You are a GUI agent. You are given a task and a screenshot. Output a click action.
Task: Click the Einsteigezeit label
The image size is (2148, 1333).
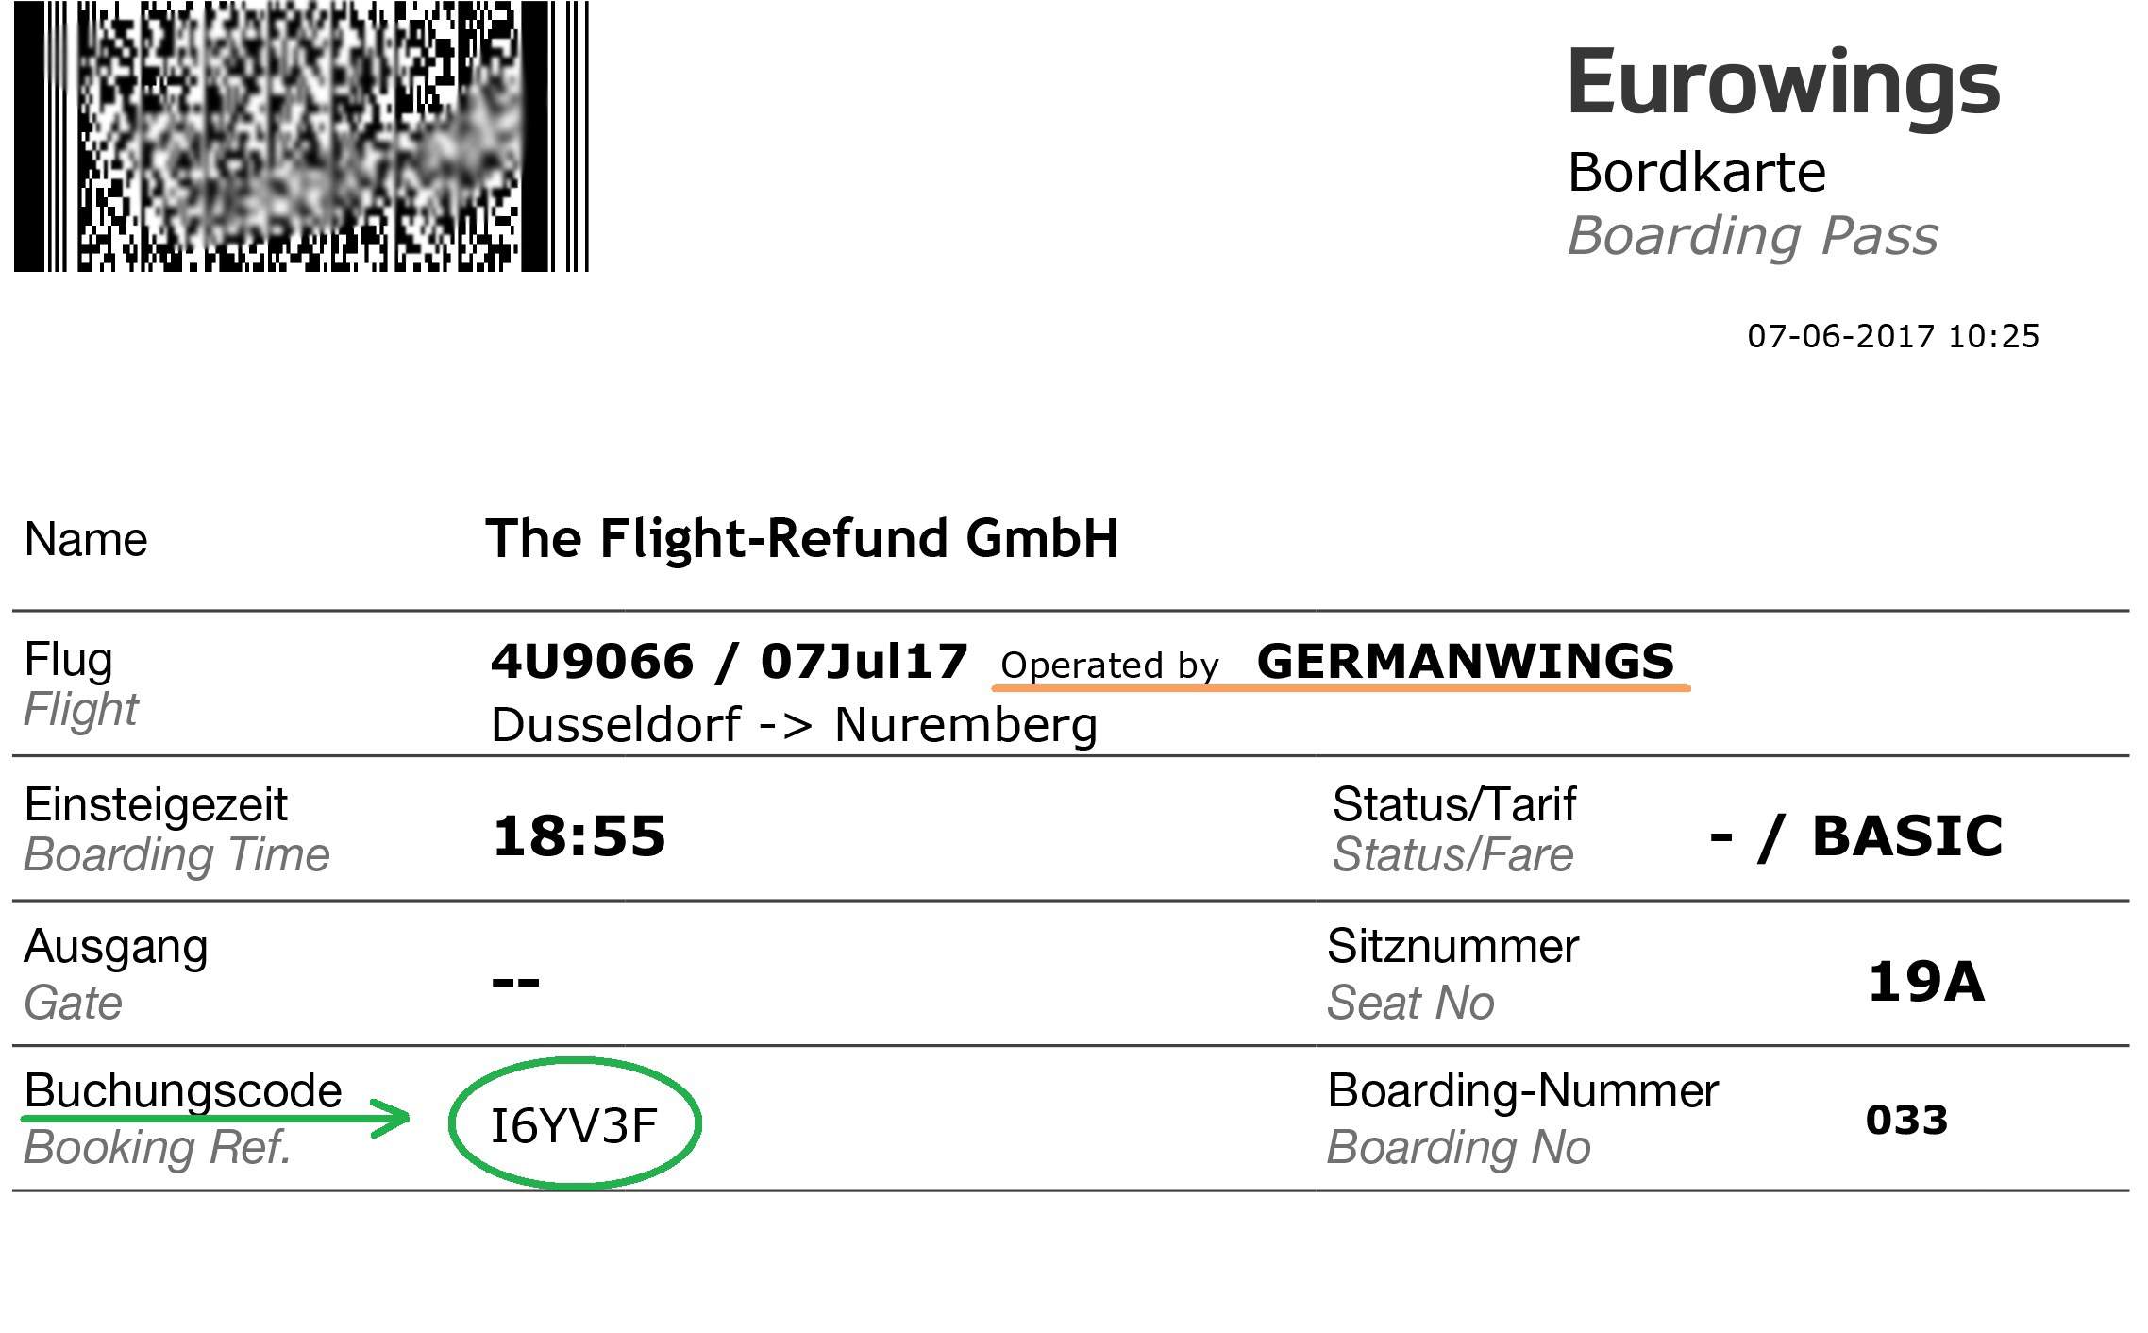(x=156, y=805)
